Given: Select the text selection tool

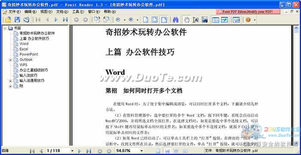Looking at the screenshot, I should tap(196, 20).
